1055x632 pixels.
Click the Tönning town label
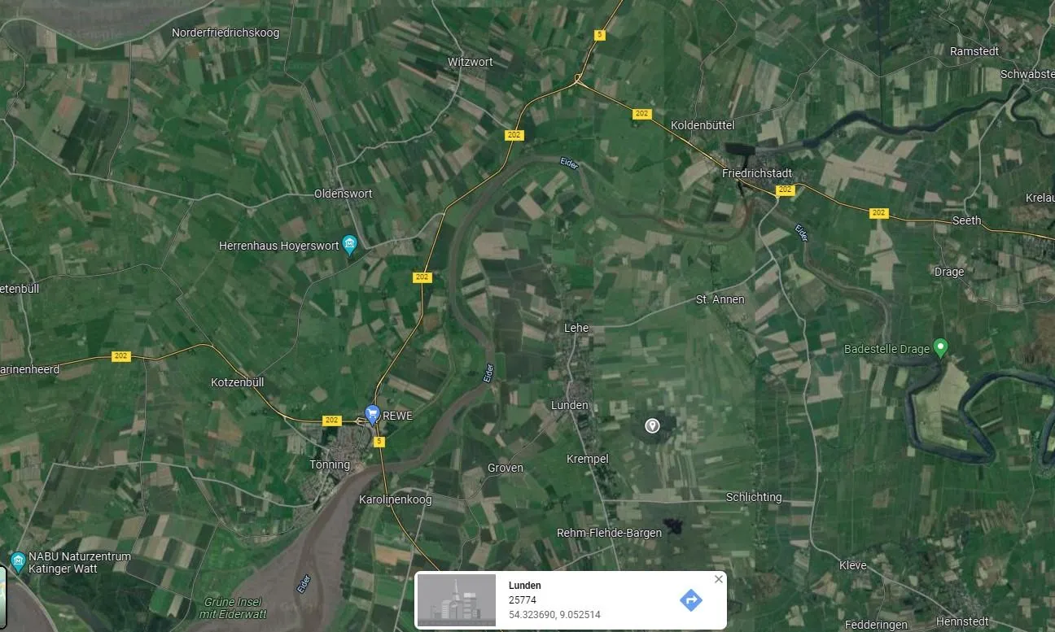click(330, 465)
